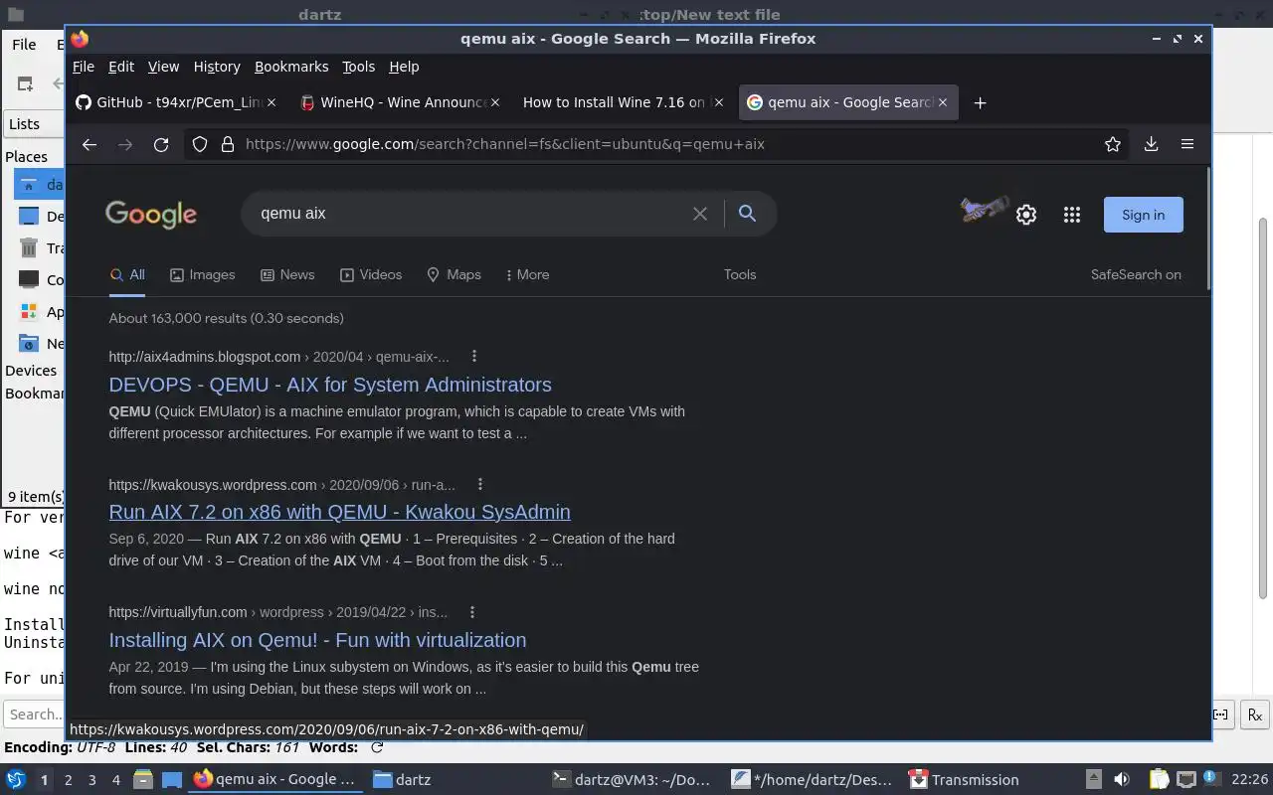The height and width of the screenshot is (795, 1273).
Task: Open the clipboard manager tray icon
Action: pyautogui.click(x=1158, y=779)
